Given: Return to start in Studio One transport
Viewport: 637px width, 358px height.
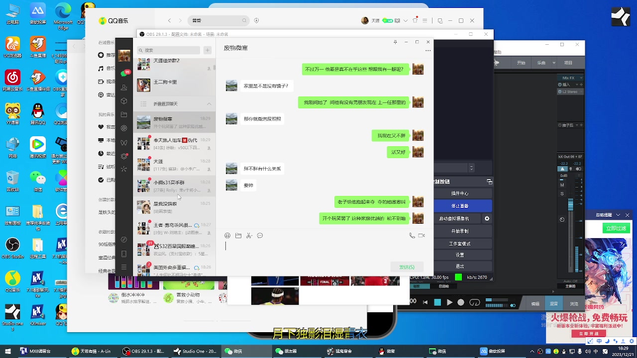Looking at the screenshot, I should 425,302.
